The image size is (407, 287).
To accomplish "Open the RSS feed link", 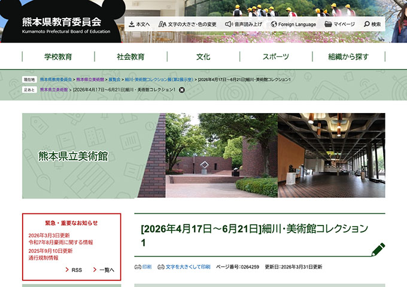I will (74, 270).
